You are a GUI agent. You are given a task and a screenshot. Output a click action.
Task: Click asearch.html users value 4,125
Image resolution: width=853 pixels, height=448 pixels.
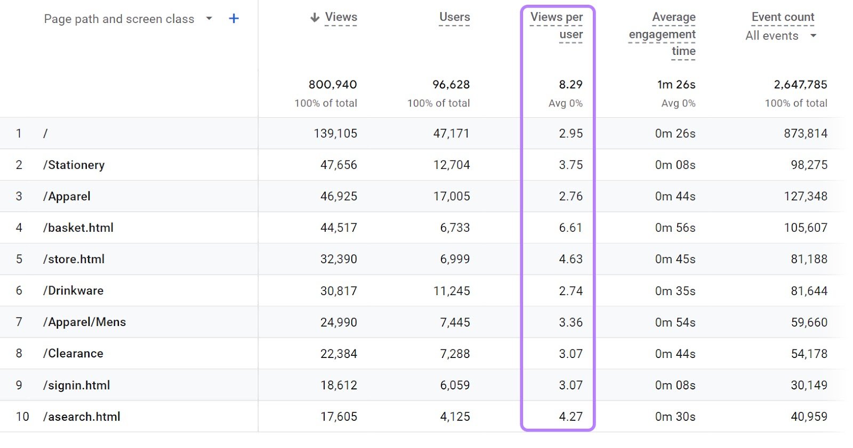click(455, 417)
